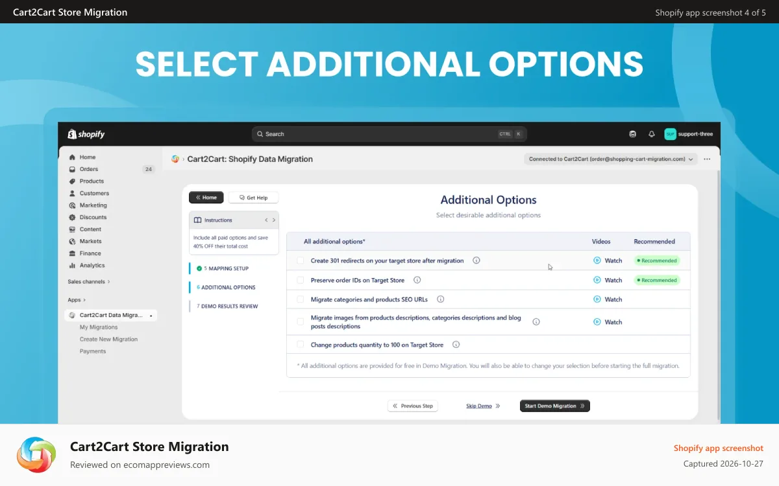This screenshot has width=779, height=486.
Task: Open My Migrations submenu item
Action: [99, 327]
